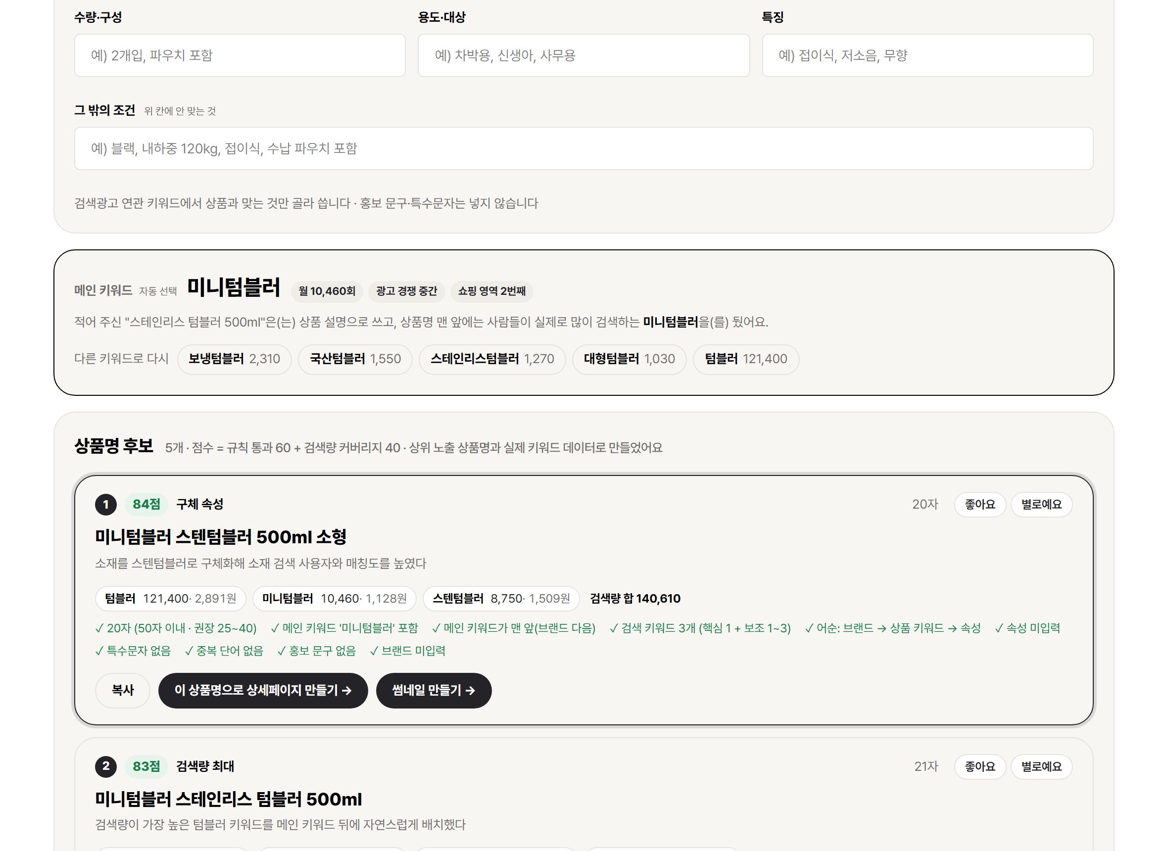Viewport: 1168px width, 851px height.
Task: Click the 월 10,460회 search volume badge
Action: pyautogui.click(x=327, y=291)
